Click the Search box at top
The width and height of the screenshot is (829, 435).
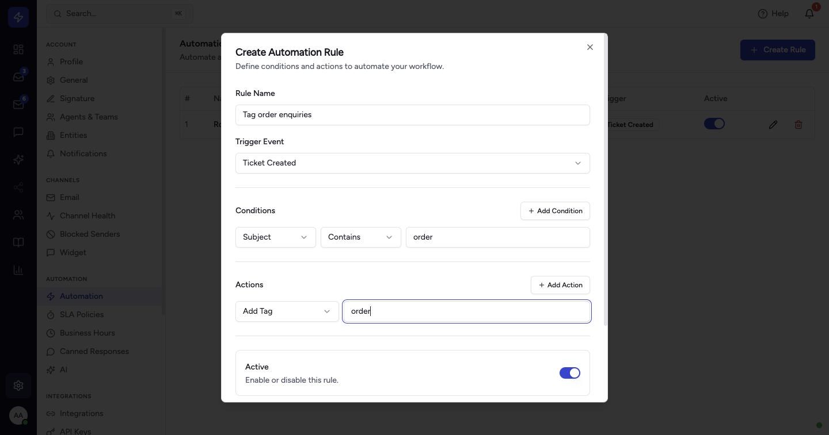click(x=120, y=13)
